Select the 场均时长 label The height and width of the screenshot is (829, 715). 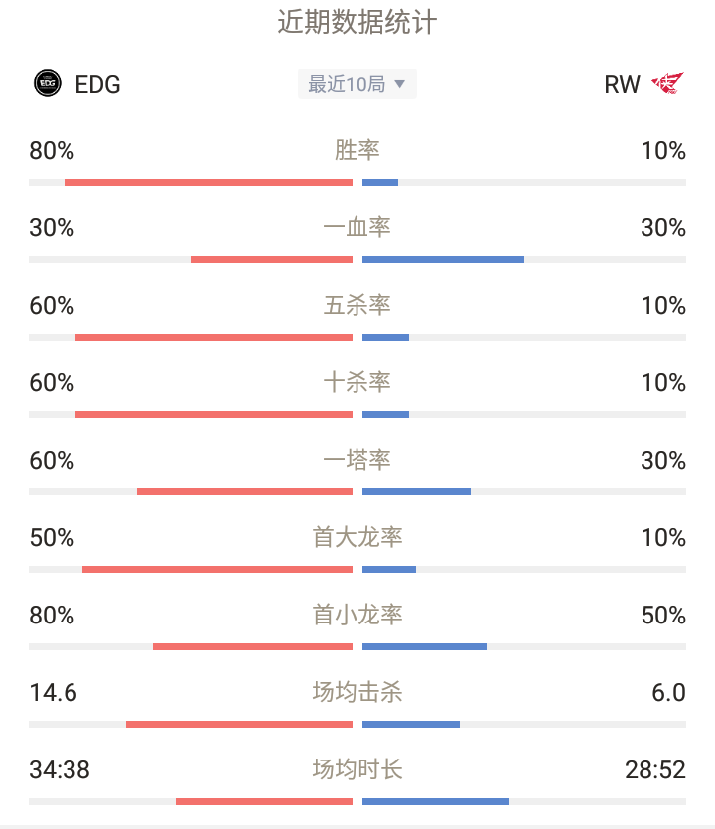tap(357, 769)
